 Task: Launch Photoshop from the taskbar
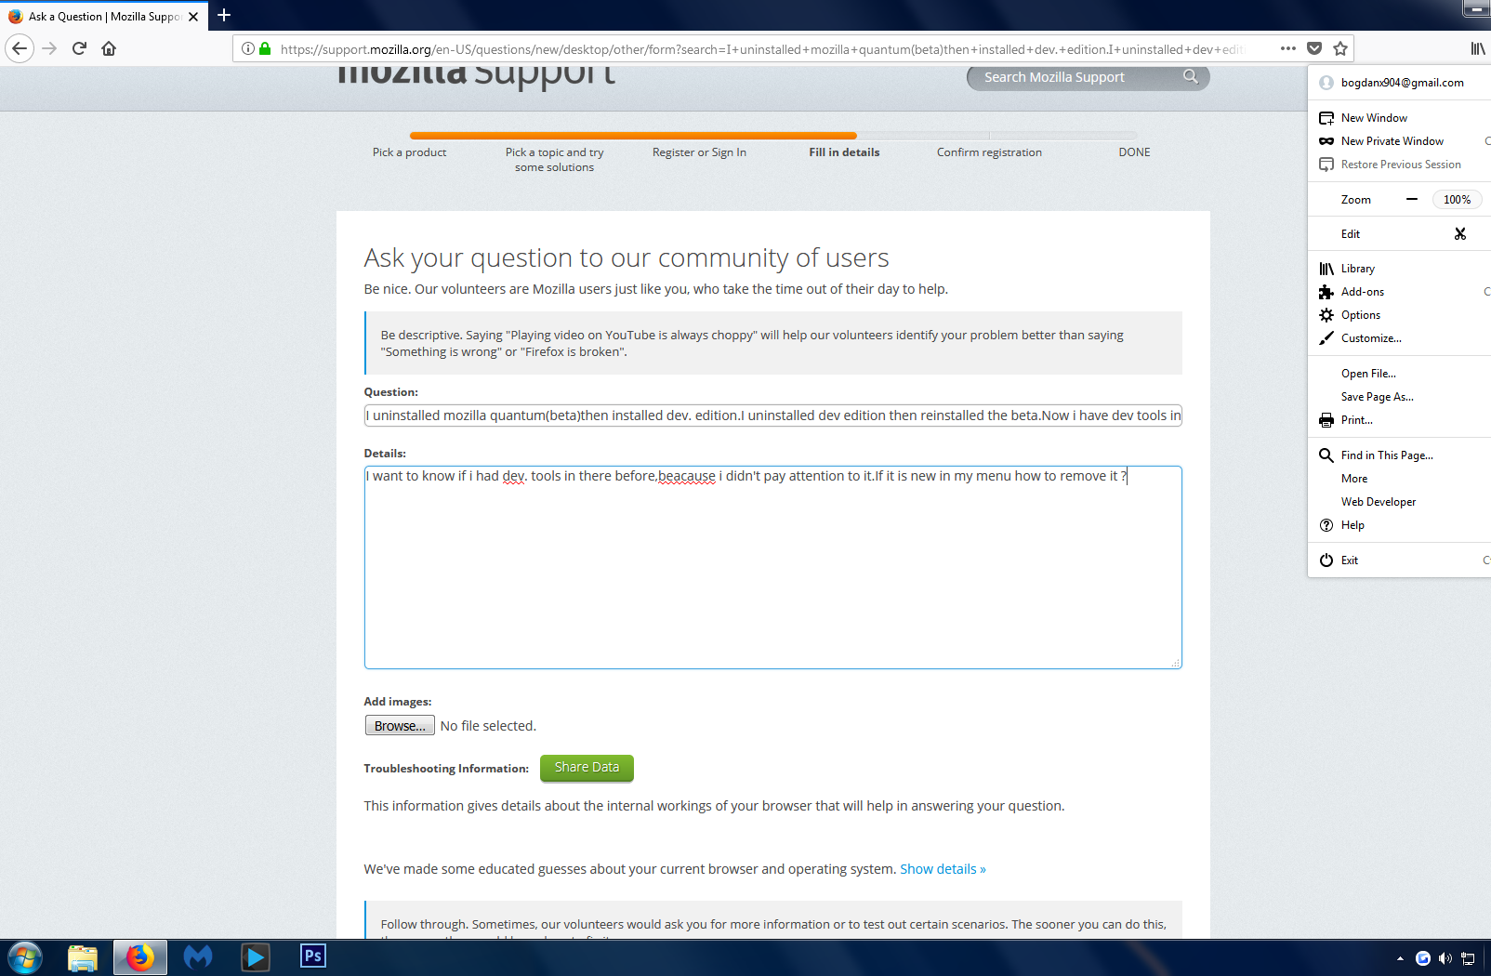coord(313,956)
